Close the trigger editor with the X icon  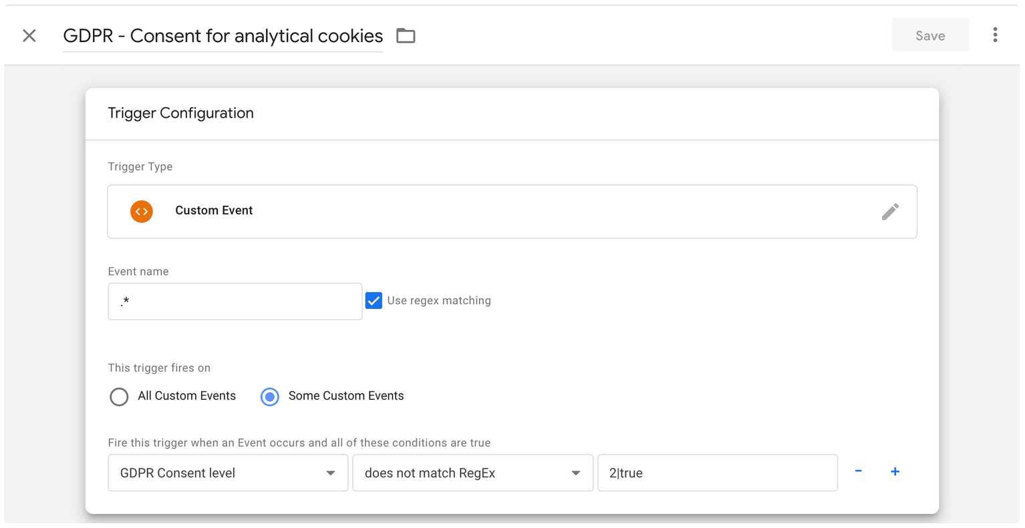tap(29, 35)
